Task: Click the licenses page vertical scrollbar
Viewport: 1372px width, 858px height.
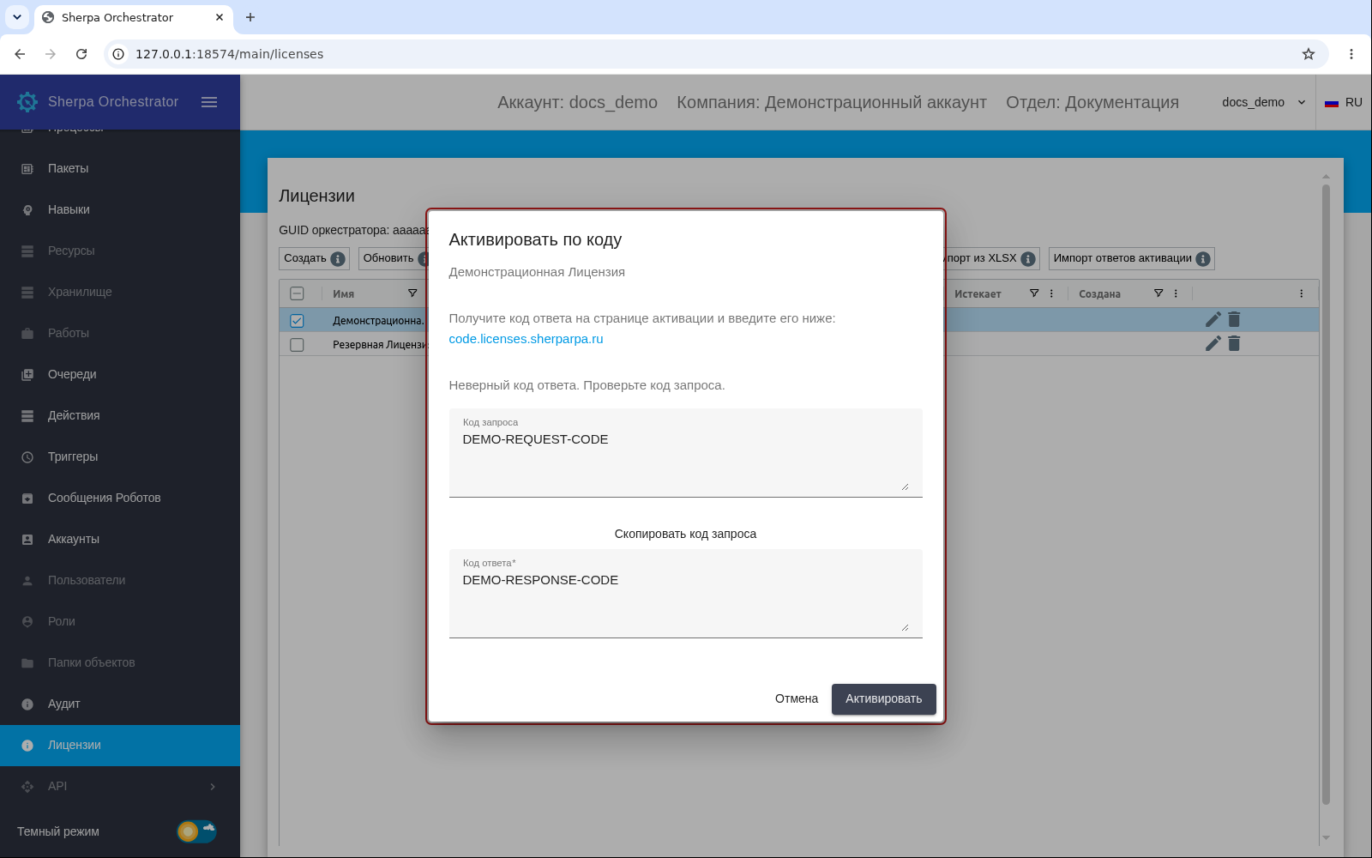Action: (1326, 493)
